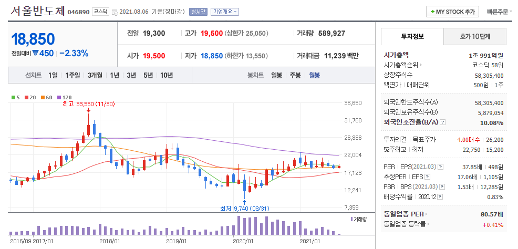The width and height of the screenshot is (518, 249).
Task: Click the help icon next to 배당수익률 2020.12
Action: pyautogui.click(x=440, y=197)
